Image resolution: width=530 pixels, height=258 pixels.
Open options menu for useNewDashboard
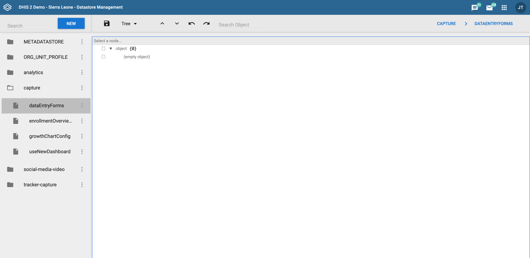82,152
